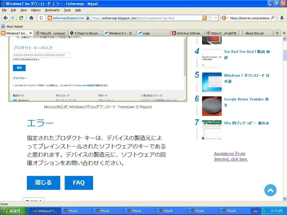Screen dimensions: 287x215
Task: Click the blue 確認 confirm button
Action: [x=19, y=68]
